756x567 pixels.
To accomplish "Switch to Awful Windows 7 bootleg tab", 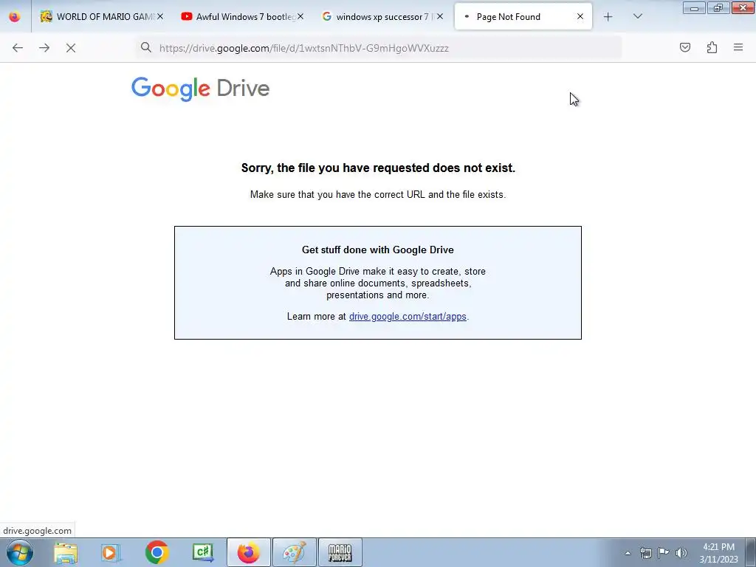I will pos(242,16).
